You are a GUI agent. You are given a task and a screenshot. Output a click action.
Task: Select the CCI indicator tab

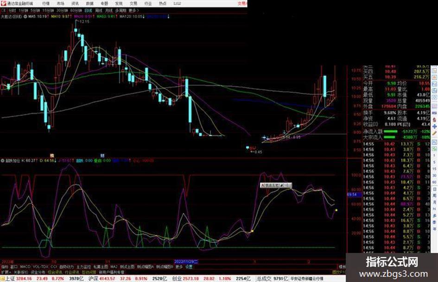pyautogui.click(x=54, y=267)
